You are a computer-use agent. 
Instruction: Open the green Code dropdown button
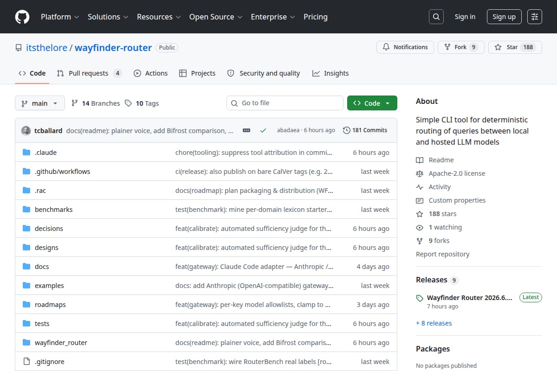click(372, 103)
